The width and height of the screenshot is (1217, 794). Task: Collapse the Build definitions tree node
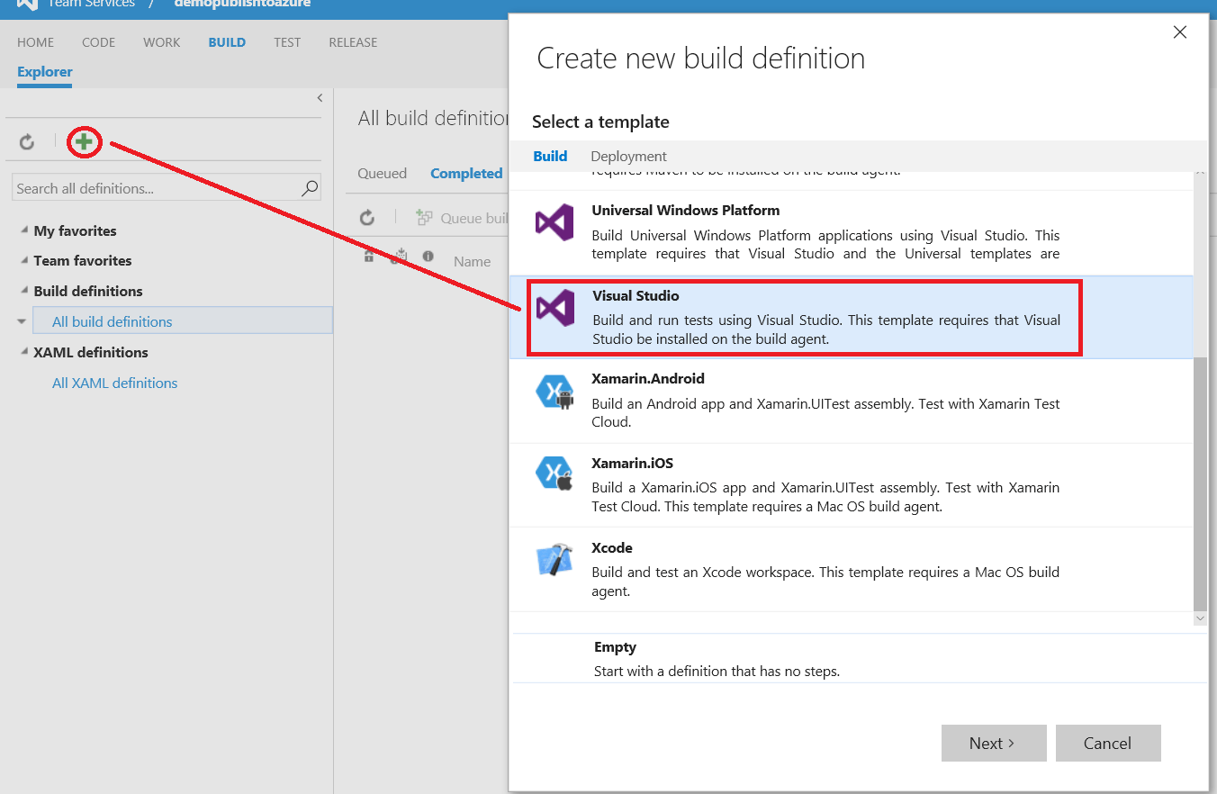pos(23,291)
